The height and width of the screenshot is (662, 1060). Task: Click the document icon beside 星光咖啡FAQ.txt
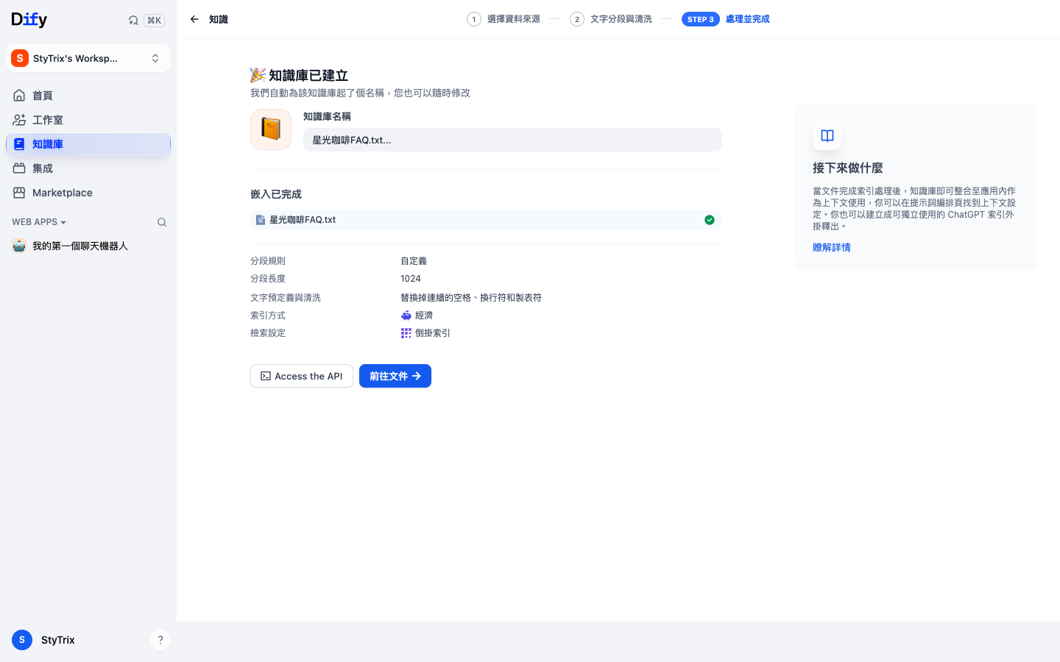pos(261,220)
